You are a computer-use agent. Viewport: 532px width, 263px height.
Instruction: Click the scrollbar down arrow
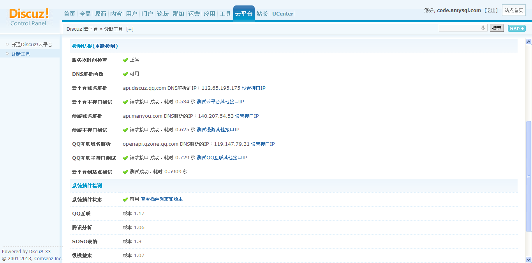pos(528,260)
